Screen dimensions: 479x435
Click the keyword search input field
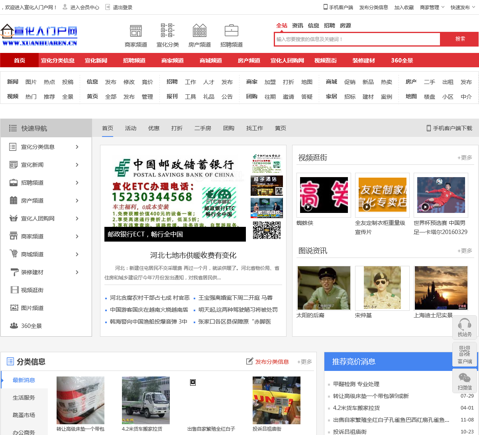357,39
